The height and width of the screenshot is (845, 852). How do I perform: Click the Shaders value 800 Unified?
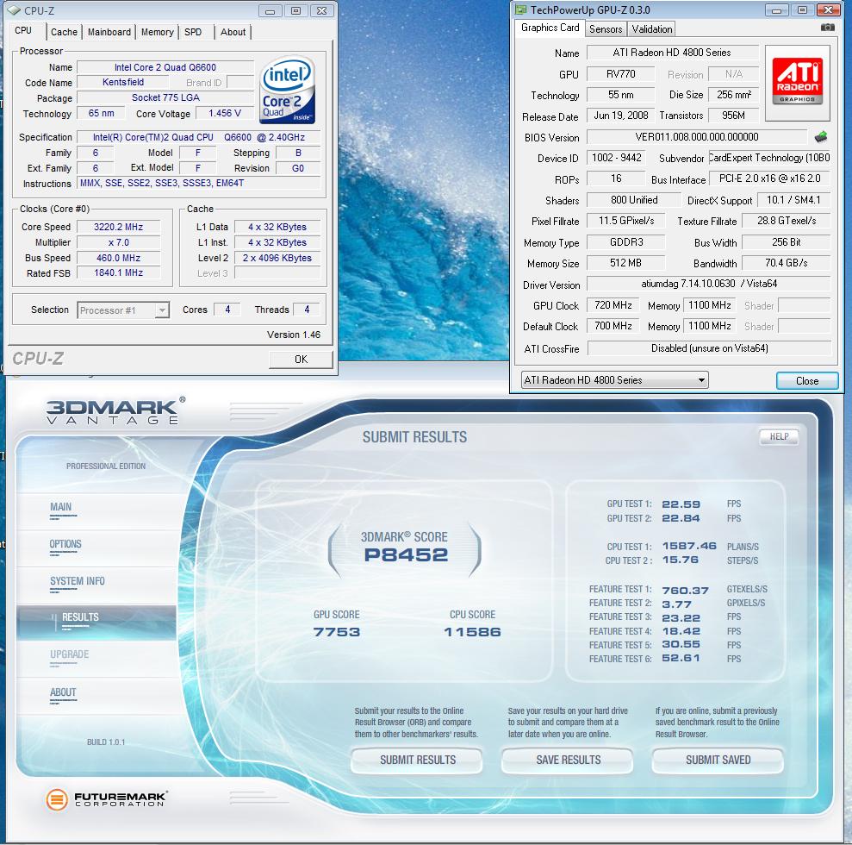click(633, 200)
